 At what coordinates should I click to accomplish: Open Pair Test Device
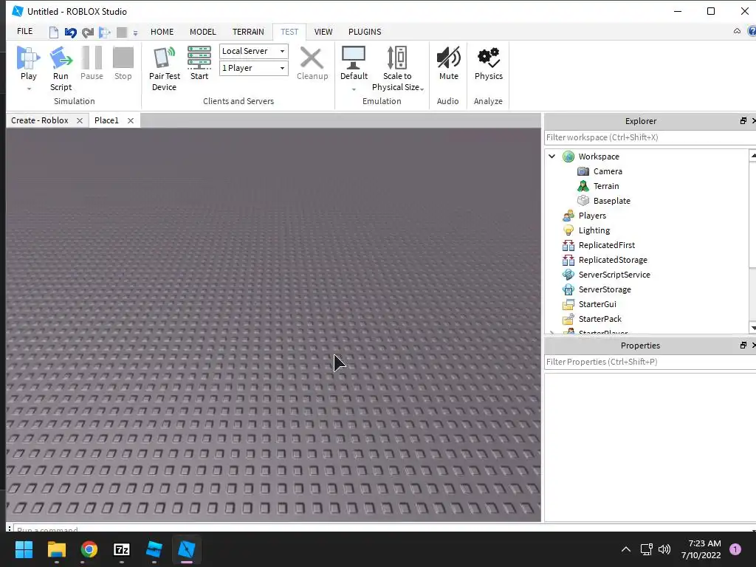coord(165,69)
